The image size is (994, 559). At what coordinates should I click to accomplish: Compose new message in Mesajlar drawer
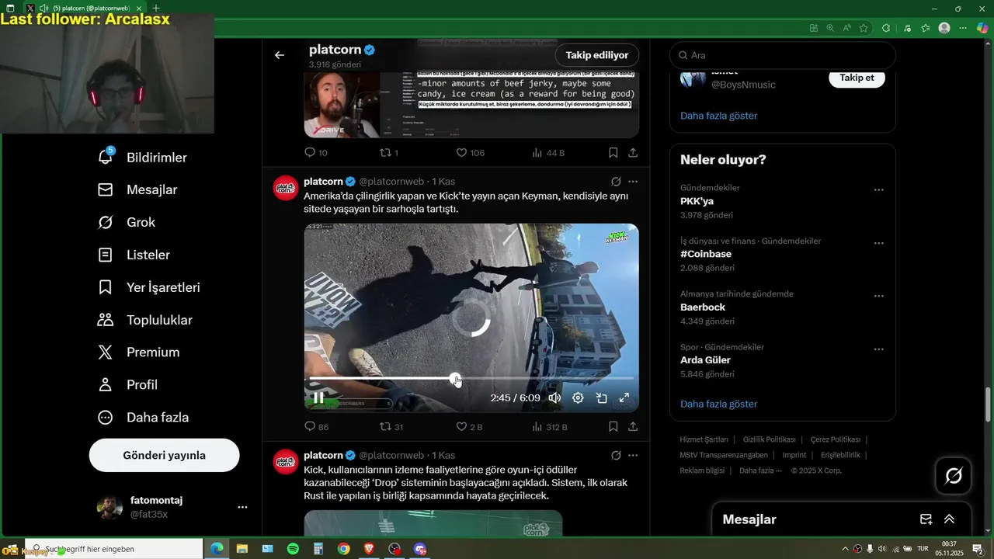[926, 519]
